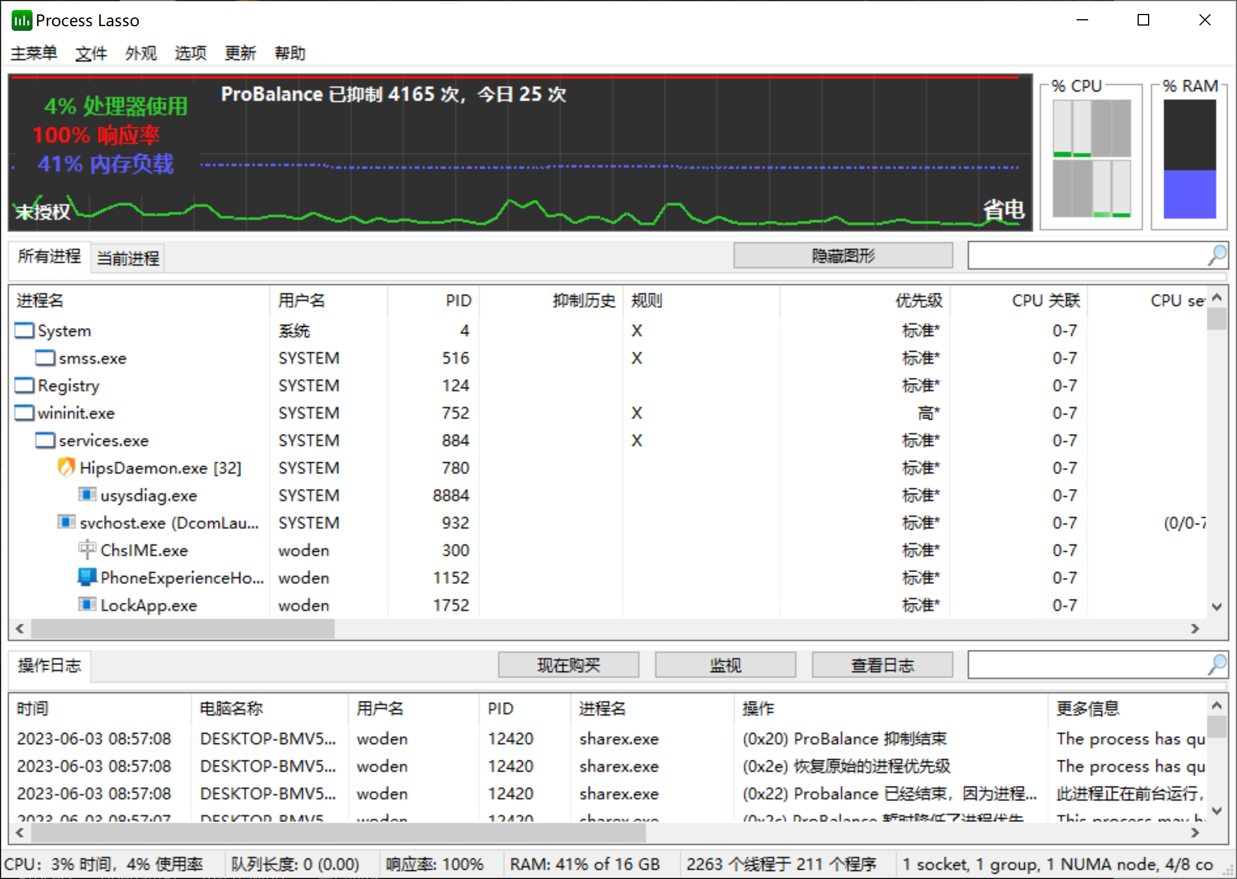
Task: Click the PhoneExperienceHost process icon
Action: pos(87,577)
